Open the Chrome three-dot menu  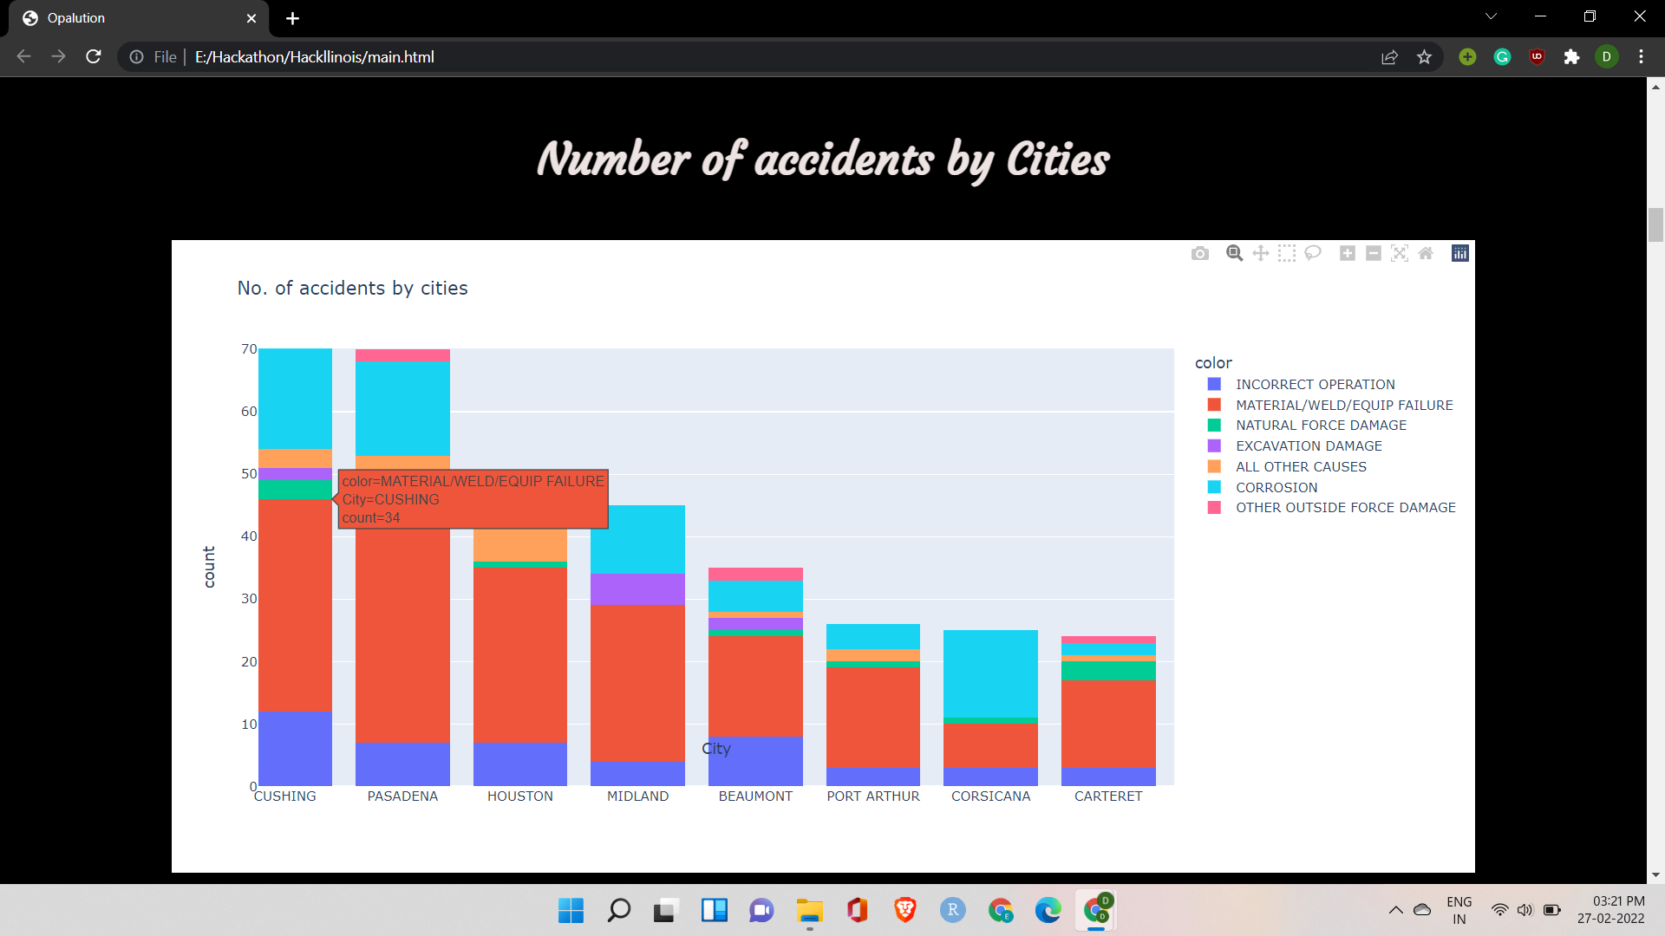click(x=1641, y=56)
